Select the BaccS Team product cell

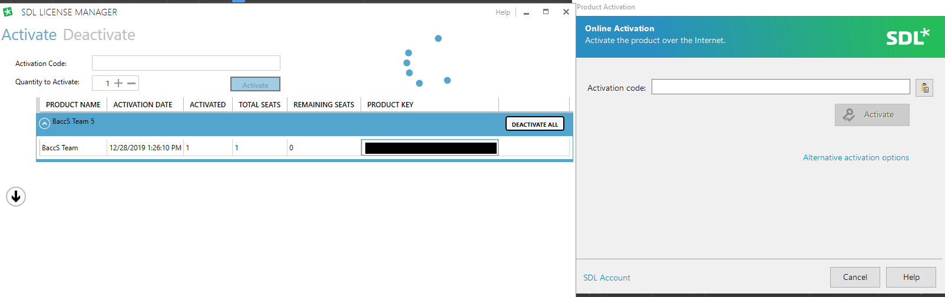[73, 148]
